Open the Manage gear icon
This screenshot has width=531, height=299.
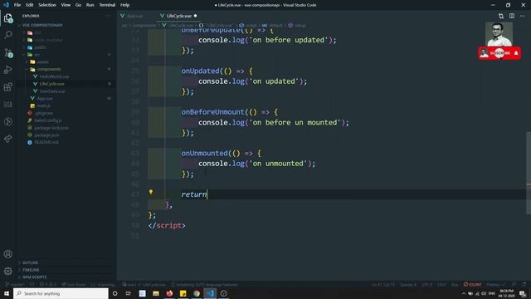(x=8, y=271)
